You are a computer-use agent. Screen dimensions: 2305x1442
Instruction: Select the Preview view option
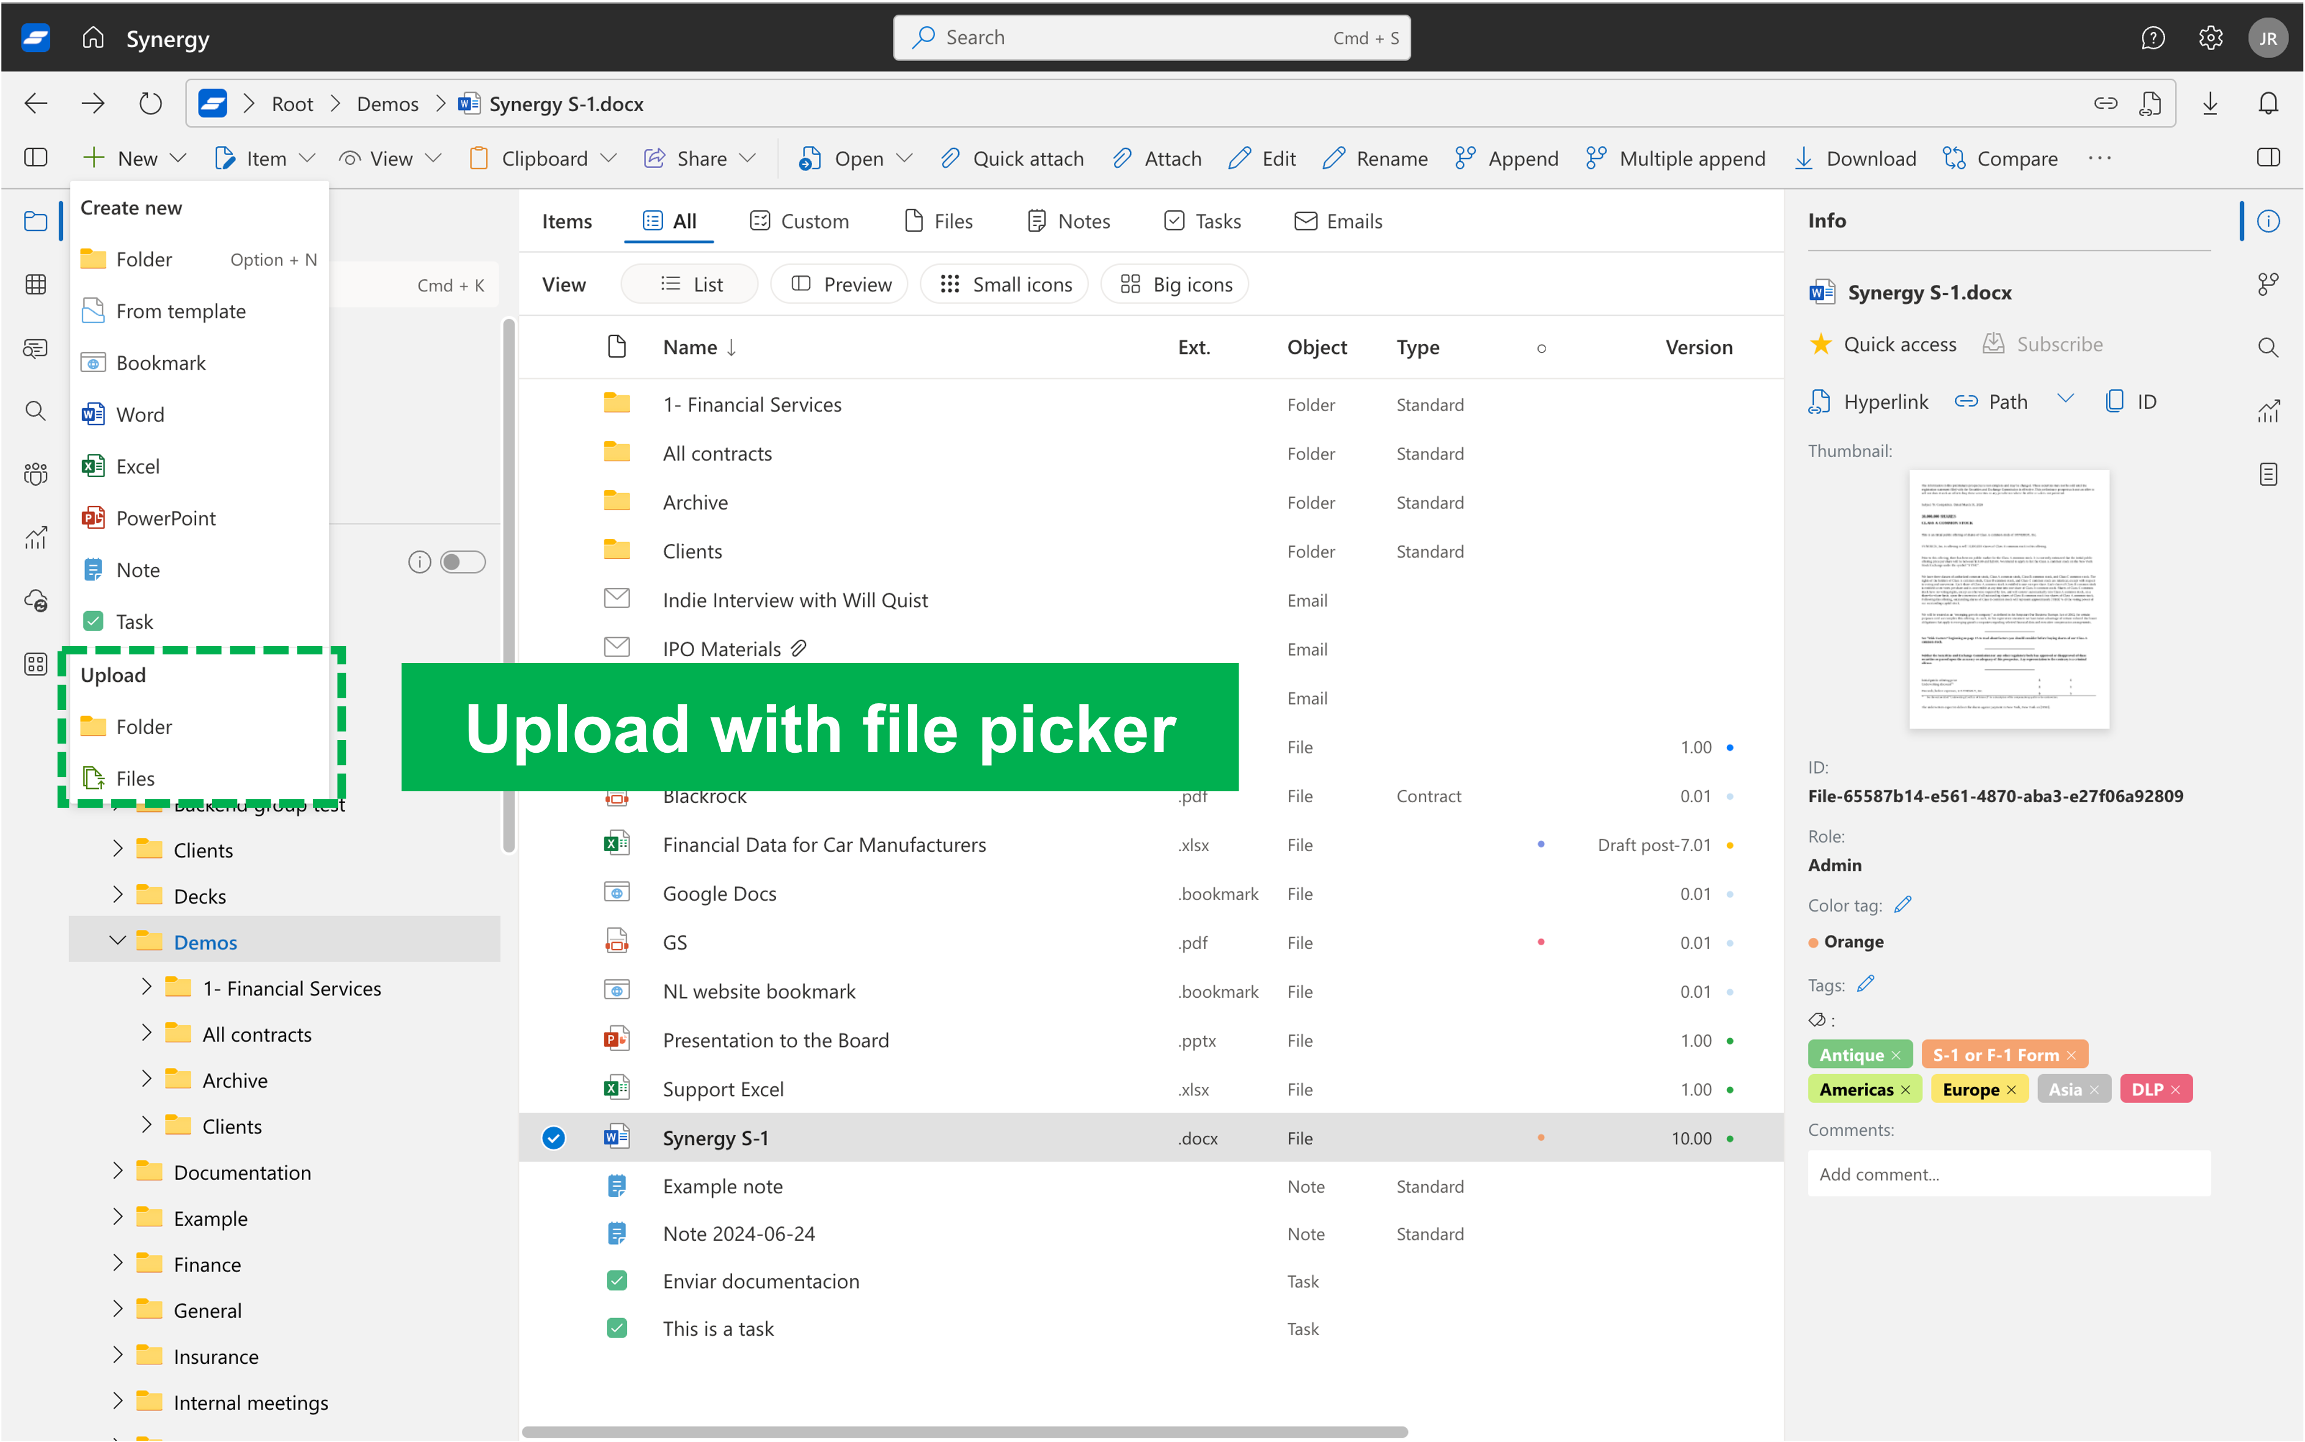[x=839, y=284]
